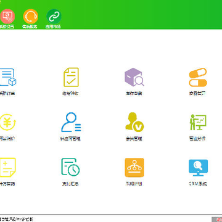Open the blue document-with-cube order icon
This screenshot has height=222, width=222.
tap(8, 77)
